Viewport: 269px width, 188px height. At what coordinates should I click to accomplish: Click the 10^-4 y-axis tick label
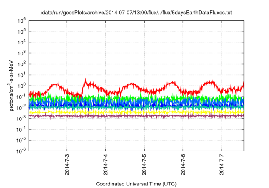[x=21, y=129]
